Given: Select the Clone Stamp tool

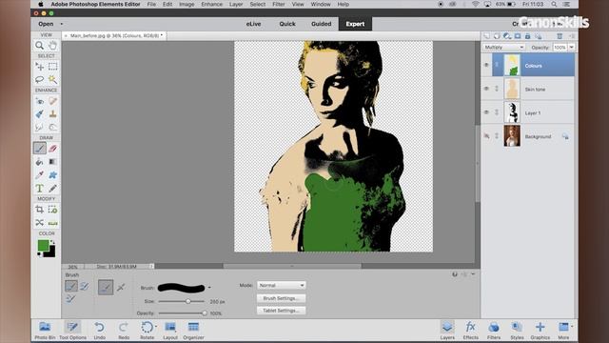Looking at the screenshot, I should coord(53,114).
